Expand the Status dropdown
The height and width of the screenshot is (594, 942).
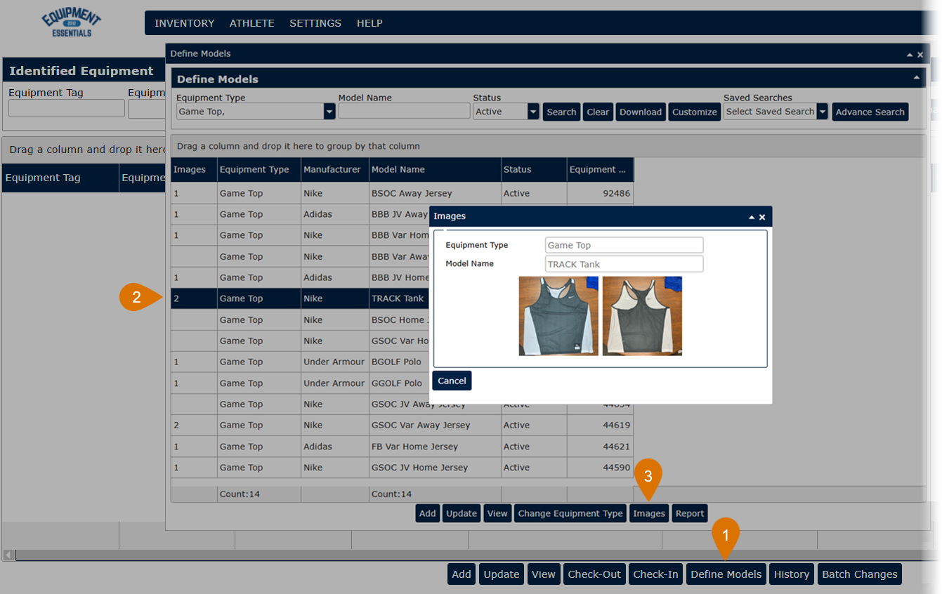533,112
